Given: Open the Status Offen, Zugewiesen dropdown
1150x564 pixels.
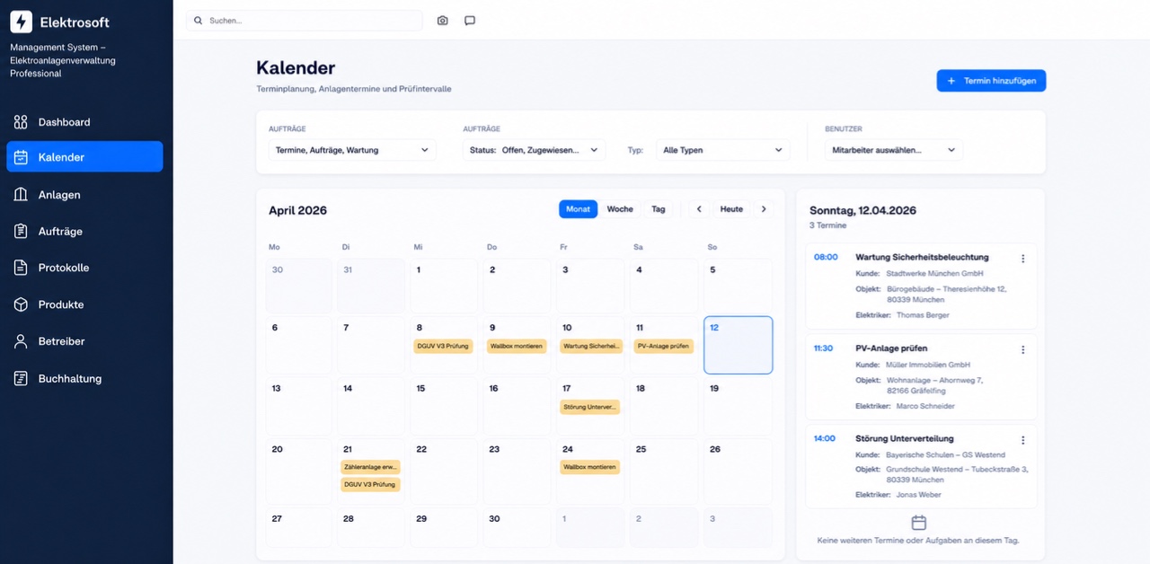Looking at the screenshot, I should 535,150.
